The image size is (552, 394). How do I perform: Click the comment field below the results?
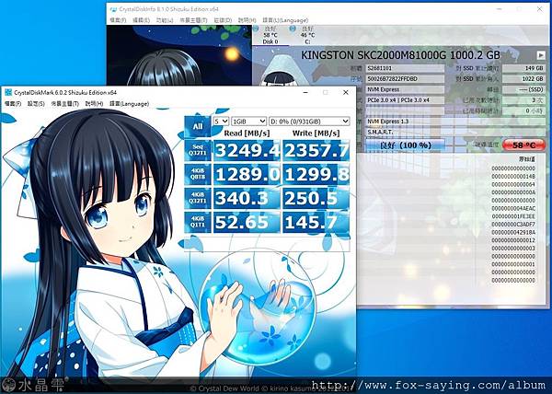(x=267, y=243)
